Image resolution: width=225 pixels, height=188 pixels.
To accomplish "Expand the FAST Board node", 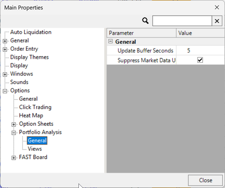I will (14, 158).
